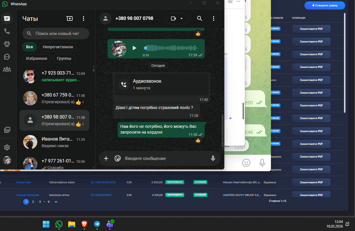Click Завантажити PDF in Afaceri Zen row
355x231 pixels.
pyautogui.click(x=311, y=182)
